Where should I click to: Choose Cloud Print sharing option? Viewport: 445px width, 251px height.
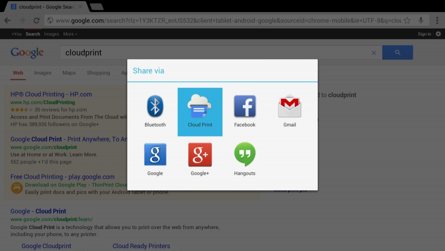click(x=199, y=111)
